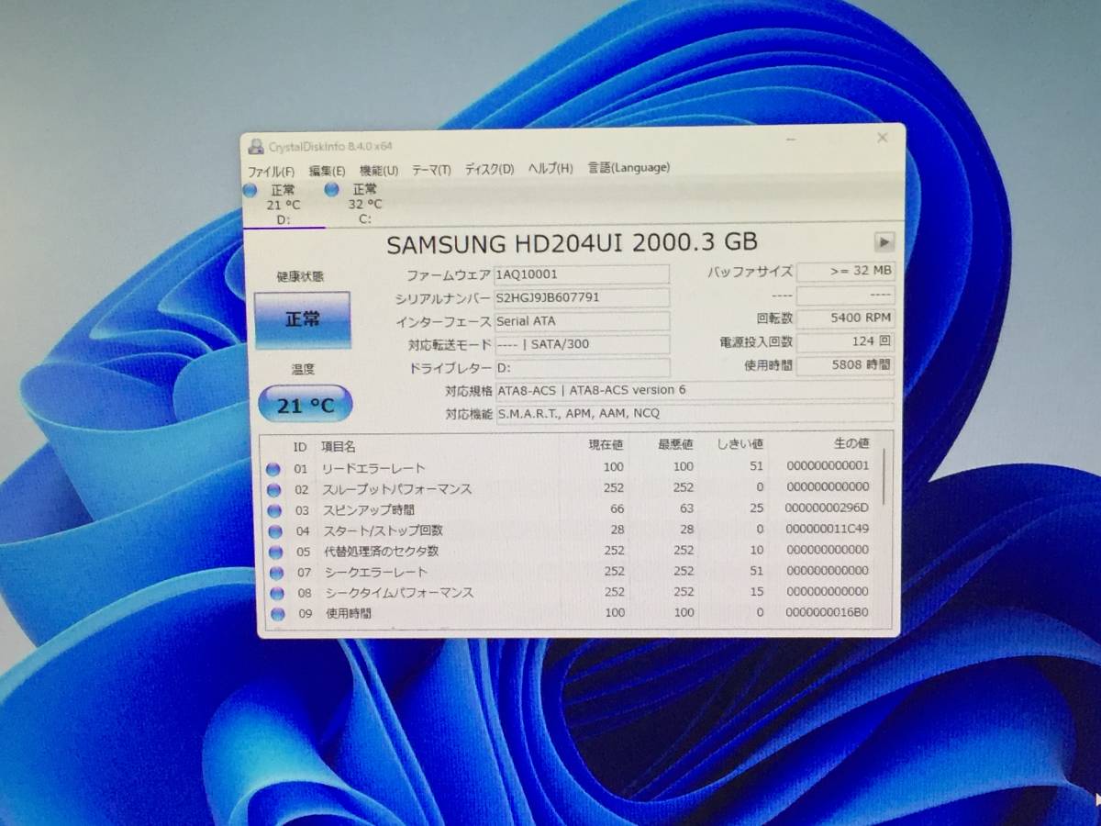1101x826 pixels.
Task: Select the スタート/ストップ回数 row
Action: coord(569,530)
